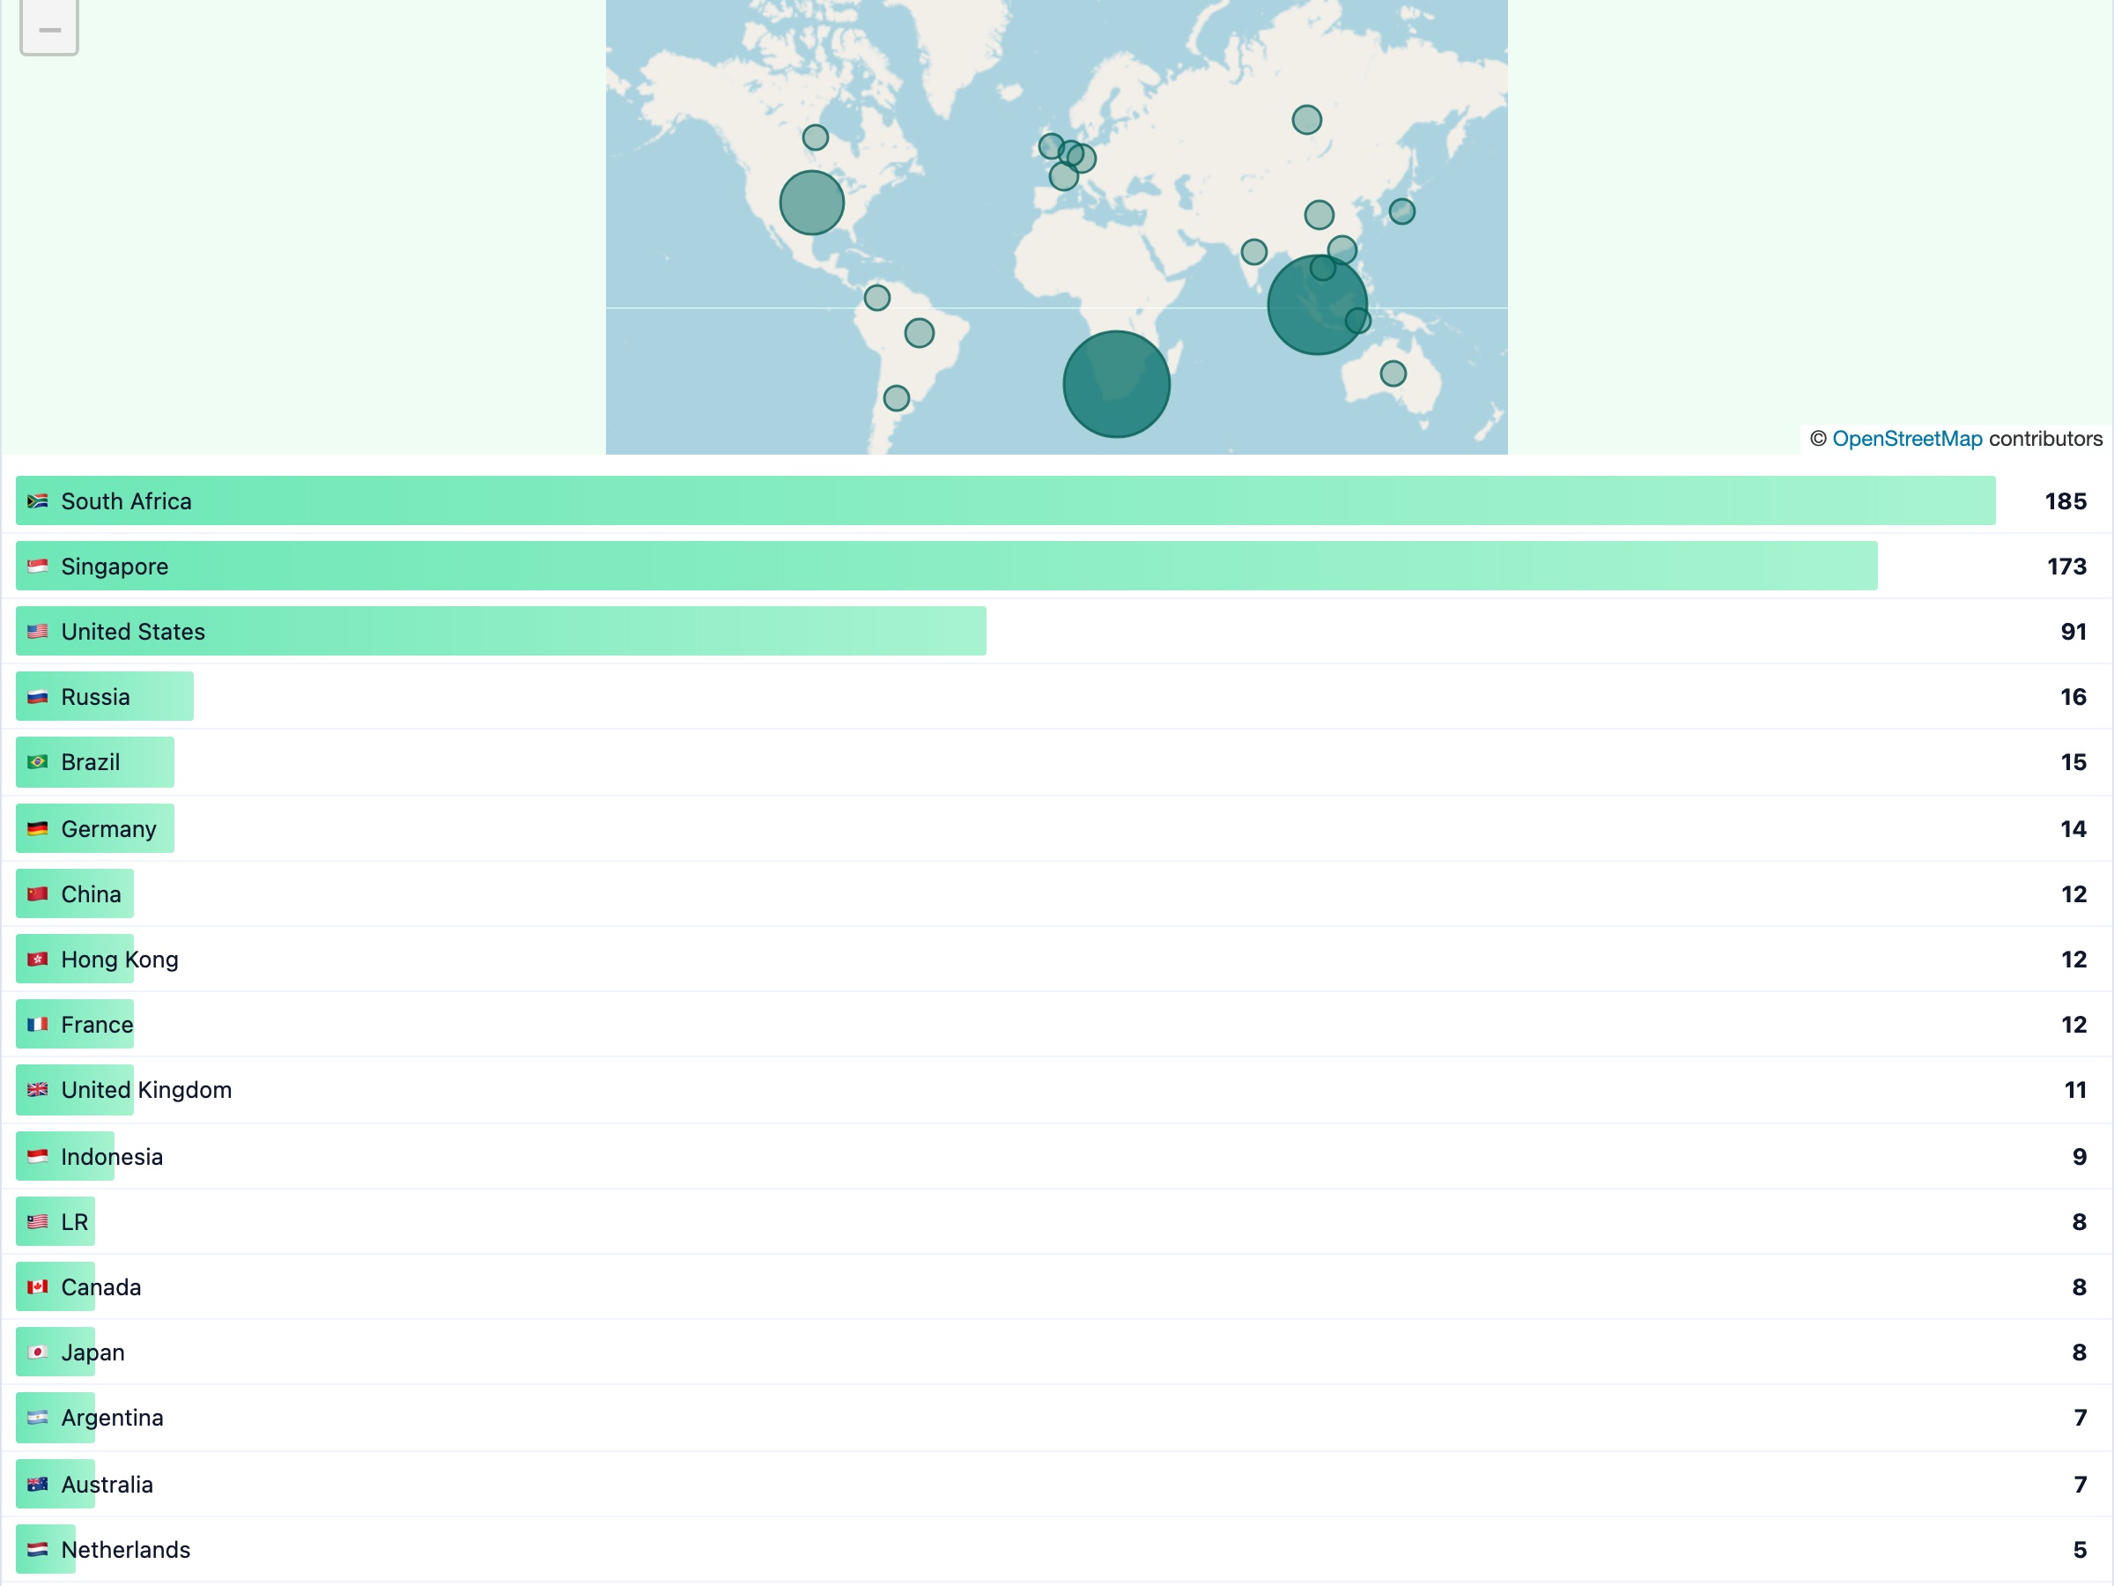2114x1586 pixels.
Task: Click the 91 visitor count value
Action: pos(2073,632)
